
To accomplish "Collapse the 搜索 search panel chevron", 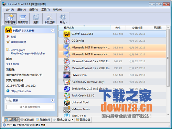I will [53, 100].
